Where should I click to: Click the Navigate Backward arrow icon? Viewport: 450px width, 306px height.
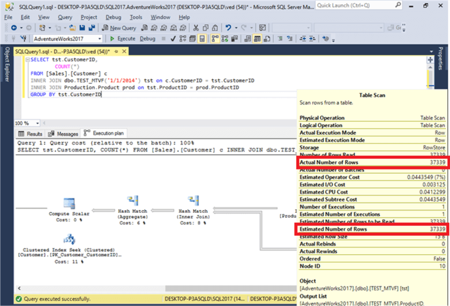pyautogui.click(x=13, y=28)
